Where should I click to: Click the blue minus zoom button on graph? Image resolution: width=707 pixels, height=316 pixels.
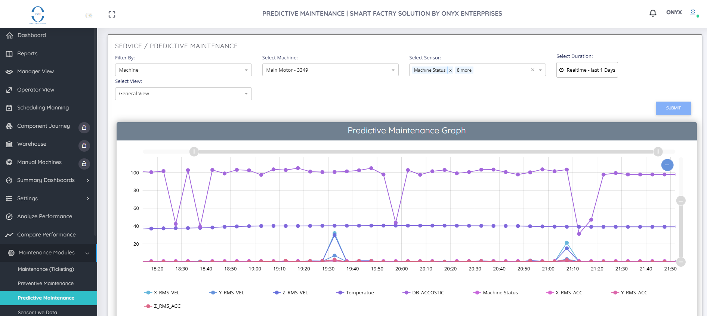pyautogui.click(x=667, y=165)
